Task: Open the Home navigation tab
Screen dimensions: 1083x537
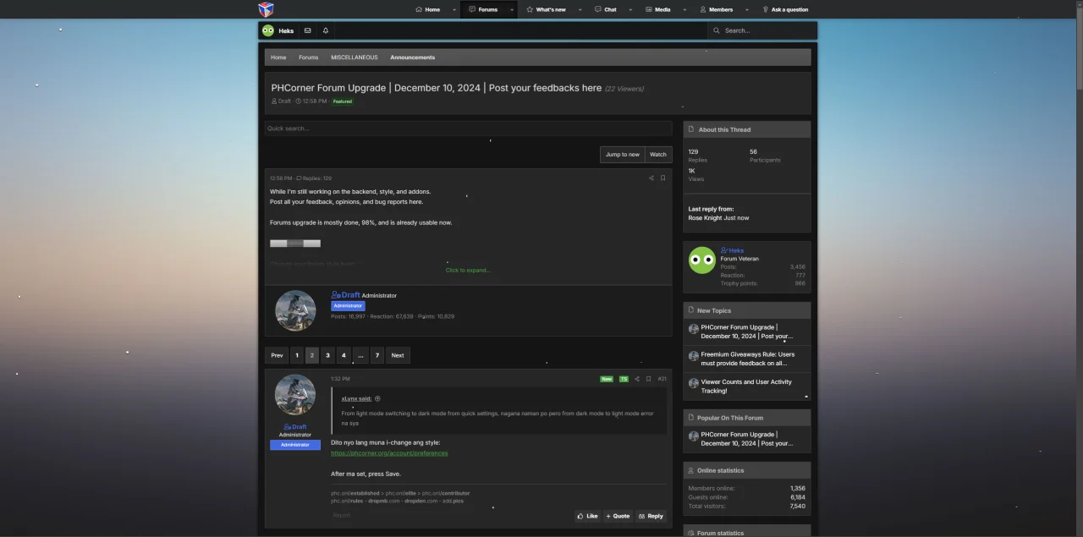Action: click(428, 10)
